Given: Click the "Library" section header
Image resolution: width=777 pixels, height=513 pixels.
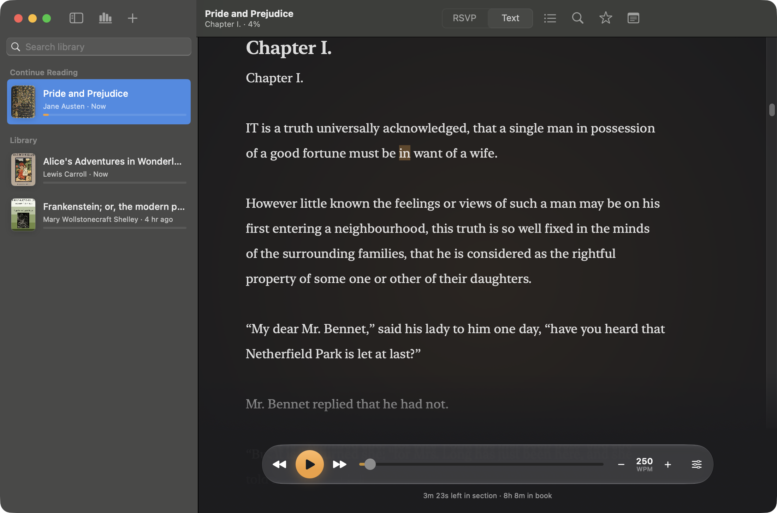Looking at the screenshot, I should [23, 140].
